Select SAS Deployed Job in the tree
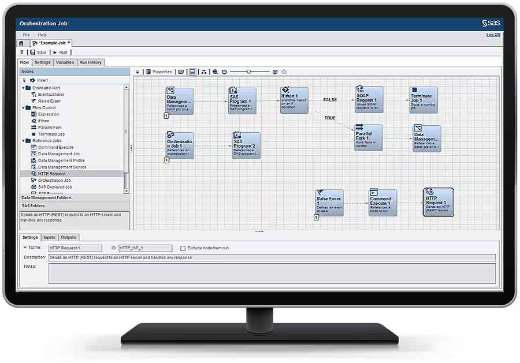 tap(55, 187)
